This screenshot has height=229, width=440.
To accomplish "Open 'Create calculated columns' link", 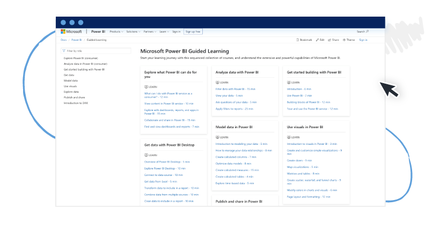I will click(x=236, y=157).
